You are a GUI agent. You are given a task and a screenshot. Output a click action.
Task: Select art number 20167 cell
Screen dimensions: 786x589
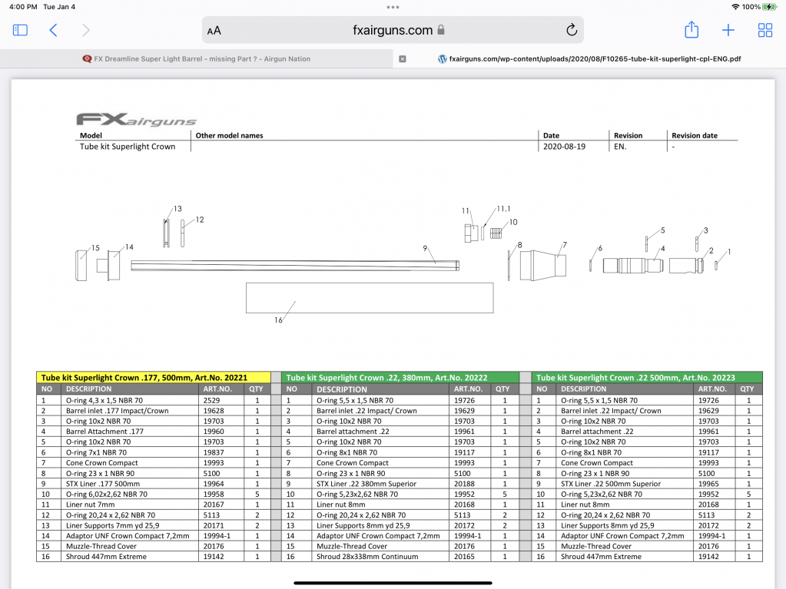[221, 505]
